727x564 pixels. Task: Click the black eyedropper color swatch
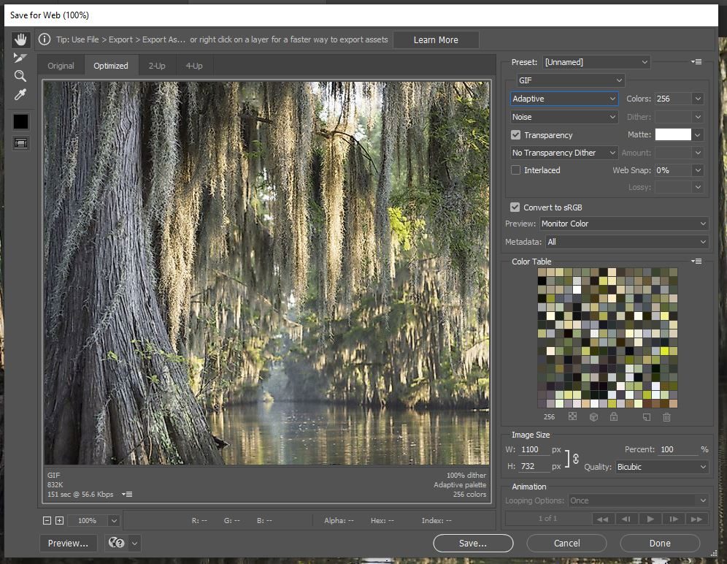(20, 122)
